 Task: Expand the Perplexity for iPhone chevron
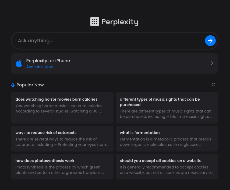point(212,63)
